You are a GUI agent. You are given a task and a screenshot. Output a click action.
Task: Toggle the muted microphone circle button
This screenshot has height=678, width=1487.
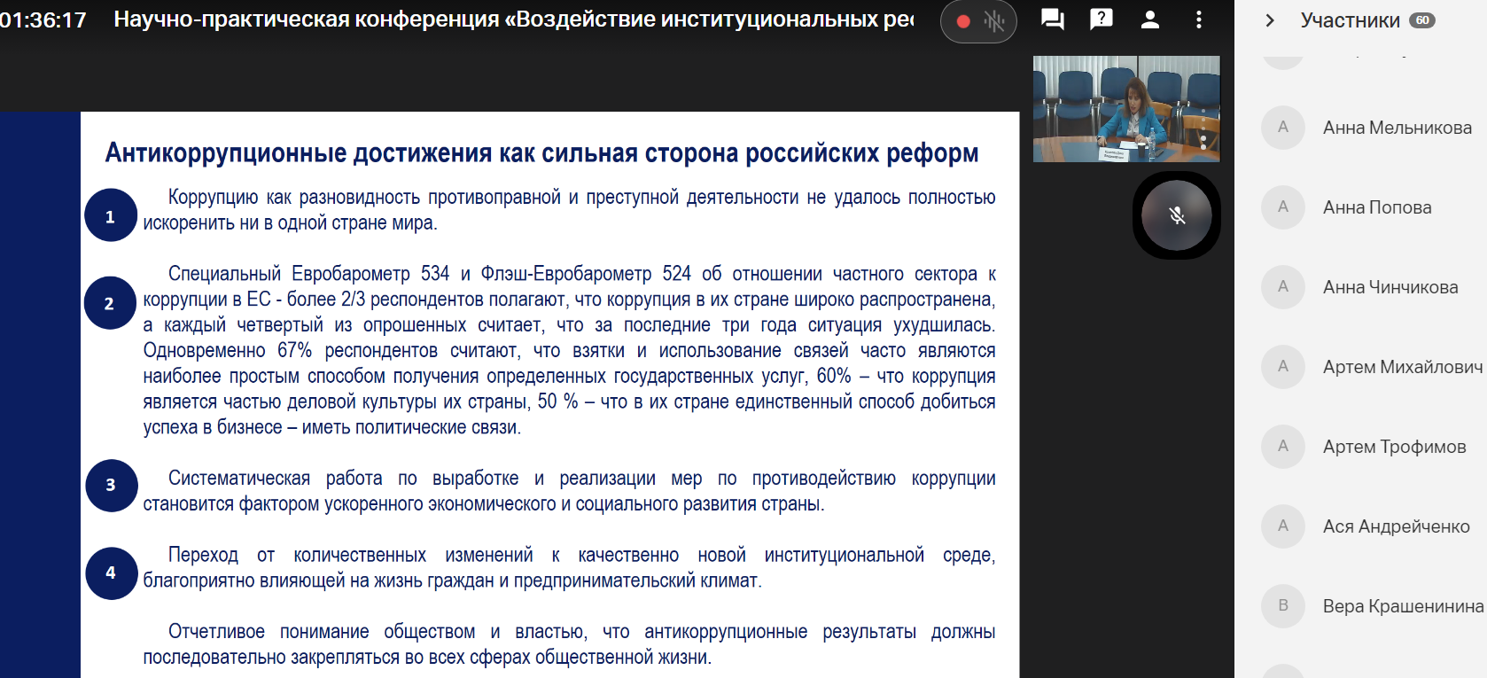pyautogui.click(x=1176, y=215)
